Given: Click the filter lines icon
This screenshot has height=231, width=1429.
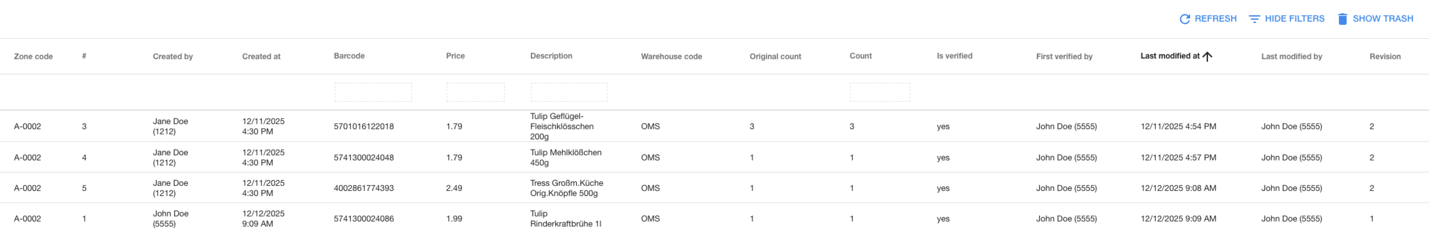Looking at the screenshot, I should 1254,19.
